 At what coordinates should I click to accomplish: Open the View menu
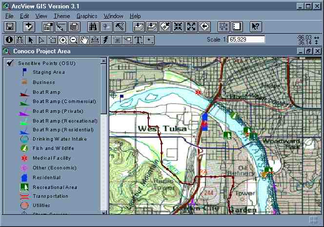tap(41, 16)
